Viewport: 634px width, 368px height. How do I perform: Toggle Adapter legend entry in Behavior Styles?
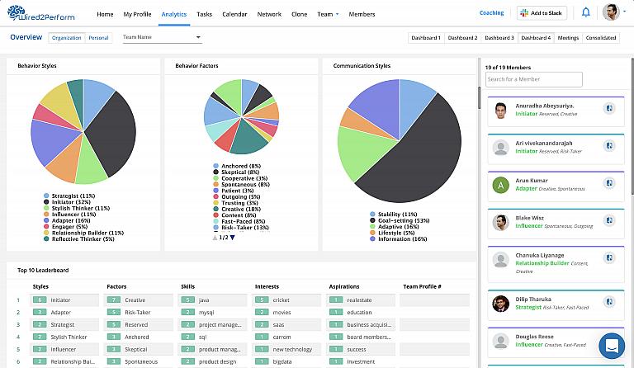[67, 220]
